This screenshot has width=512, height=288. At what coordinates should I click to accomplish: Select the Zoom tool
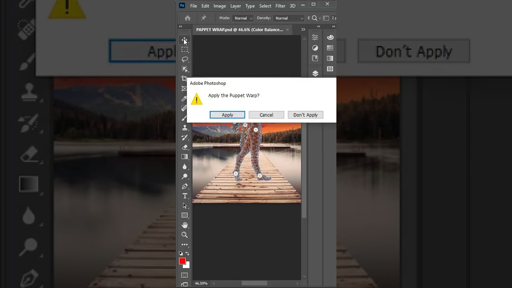[x=184, y=235]
